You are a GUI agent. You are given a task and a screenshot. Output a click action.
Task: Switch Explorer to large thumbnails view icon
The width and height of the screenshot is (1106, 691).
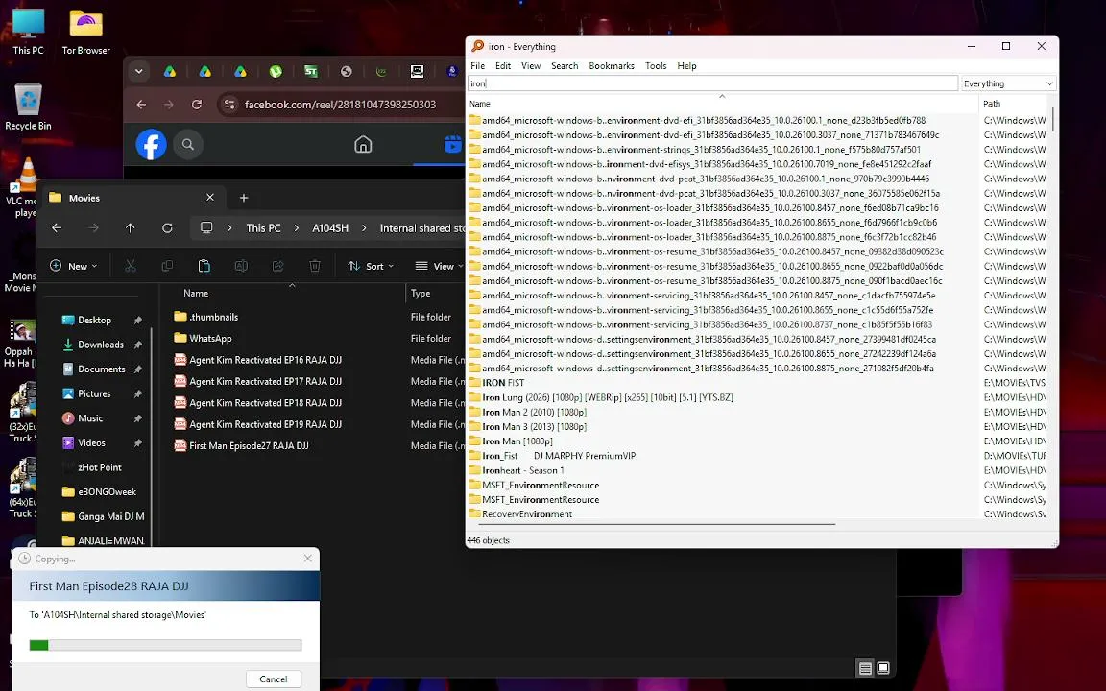pos(883,668)
